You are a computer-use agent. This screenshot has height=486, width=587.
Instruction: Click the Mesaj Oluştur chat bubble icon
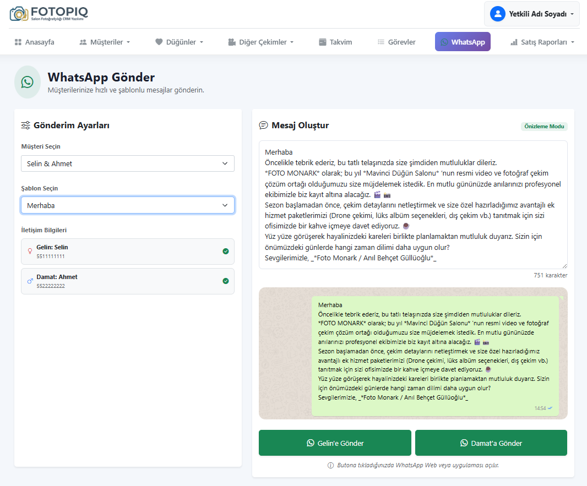(263, 125)
